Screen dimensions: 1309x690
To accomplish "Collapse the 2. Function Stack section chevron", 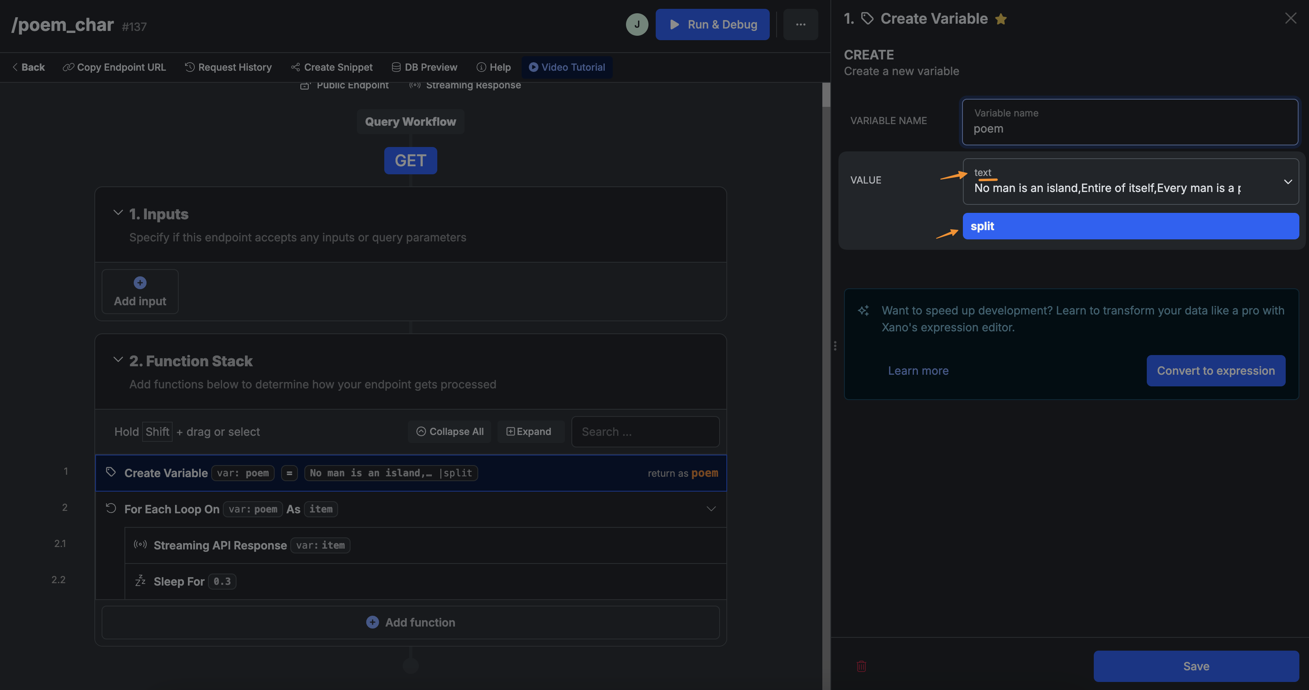I will 118,360.
